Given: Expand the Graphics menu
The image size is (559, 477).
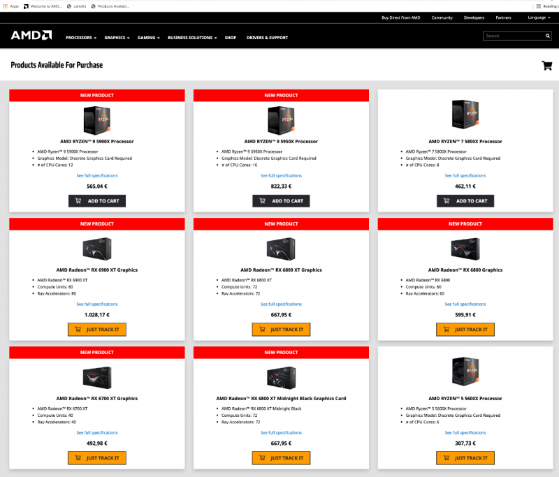Looking at the screenshot, I should pos(117,38).
